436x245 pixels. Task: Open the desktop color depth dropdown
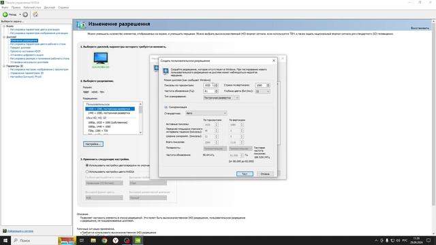pyautogui.click(x=104, y=183)
